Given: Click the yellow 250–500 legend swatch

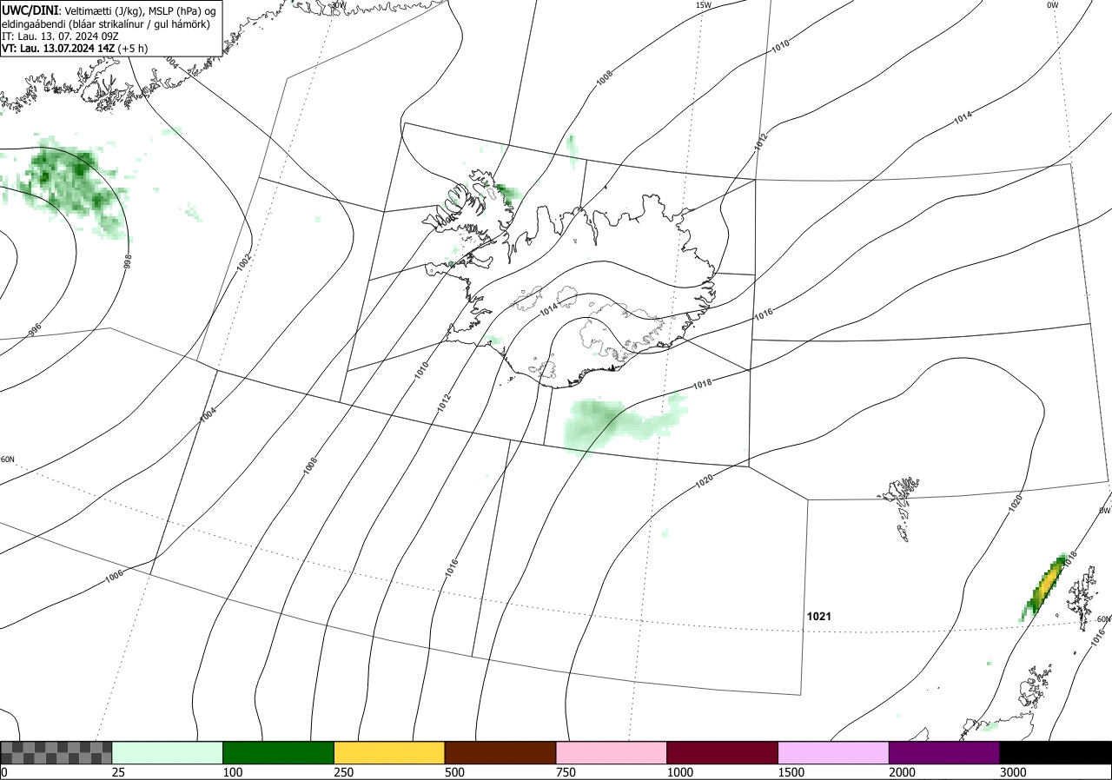Looking at the screenshot, I should coord(389,752).
